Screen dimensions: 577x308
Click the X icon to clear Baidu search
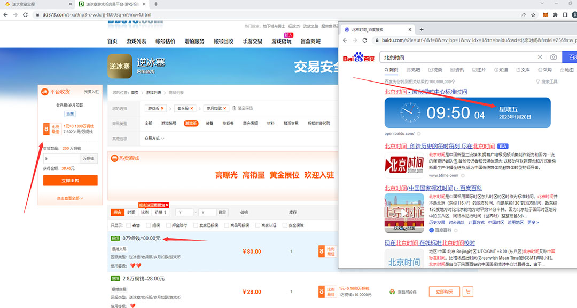pyautogui.click(x=540, y=57)
